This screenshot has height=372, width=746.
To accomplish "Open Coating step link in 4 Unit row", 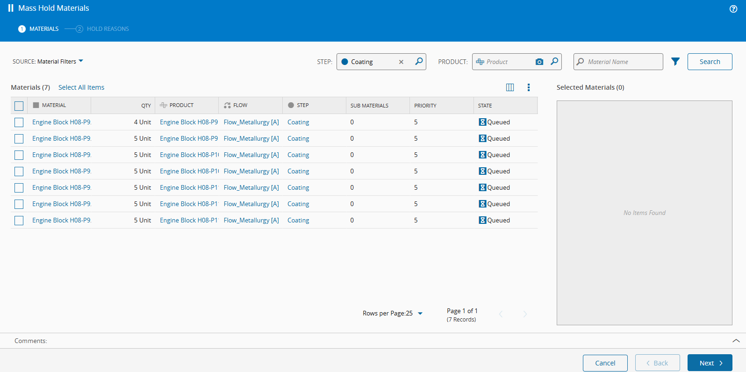I will [x=298, y=122].
